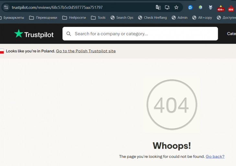Open the red 404 badge extension icon
Viewport: 236px width, 166px height.
231,8
